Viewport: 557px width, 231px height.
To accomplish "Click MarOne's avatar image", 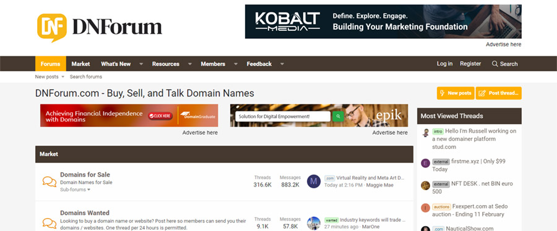I will [314, 223].
